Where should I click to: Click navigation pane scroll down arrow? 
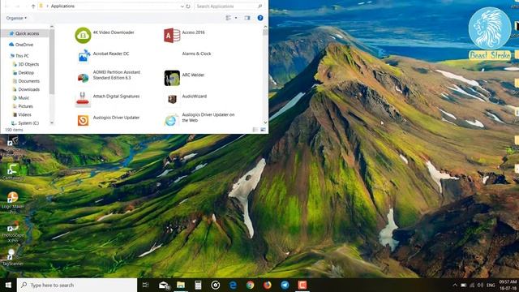(52, 122)
